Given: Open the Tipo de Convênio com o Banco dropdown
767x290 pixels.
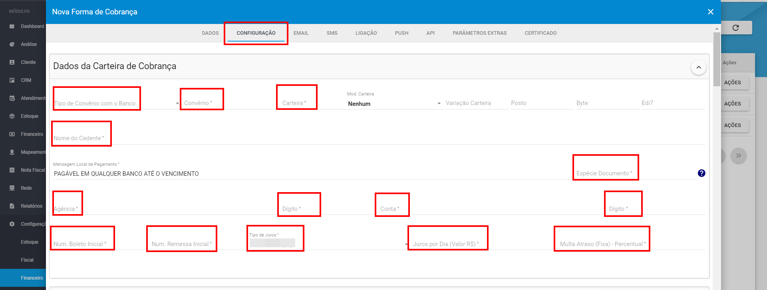Looking at the screenshot, I should [x=117, y=103].
